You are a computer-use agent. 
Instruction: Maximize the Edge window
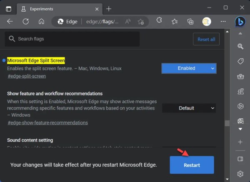tap(225, 7)
